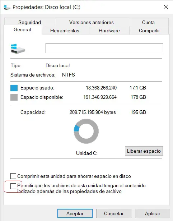Viewport: 173px width, 221px height.
Task: Focus the drive label text field
Action: coord(104,48)
